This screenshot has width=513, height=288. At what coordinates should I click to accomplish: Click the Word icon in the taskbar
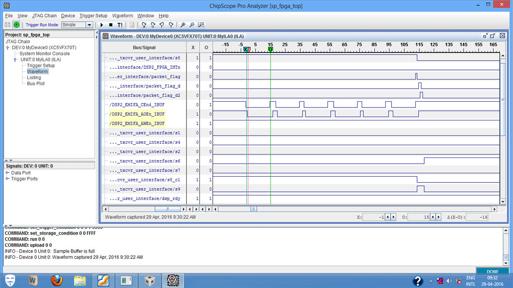click(x=33, y=280)
